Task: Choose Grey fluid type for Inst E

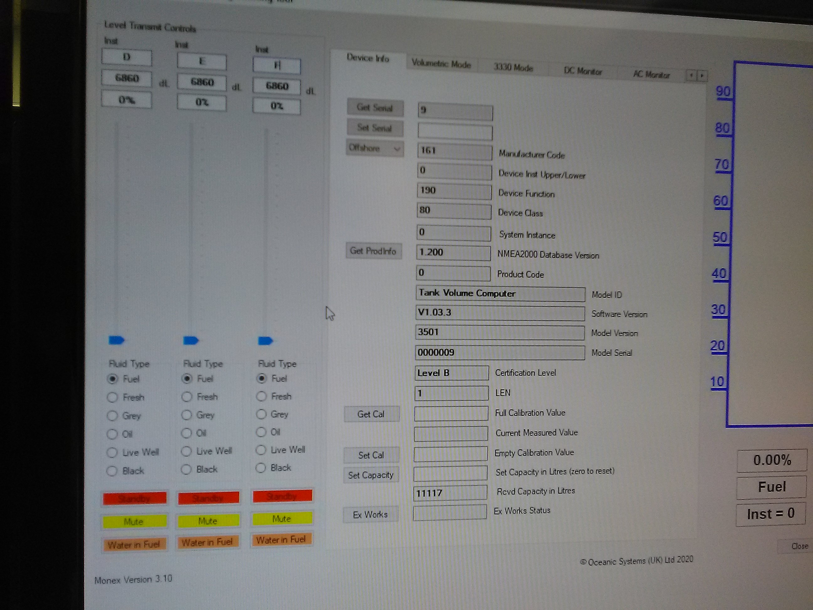Action: pos(187,415)
